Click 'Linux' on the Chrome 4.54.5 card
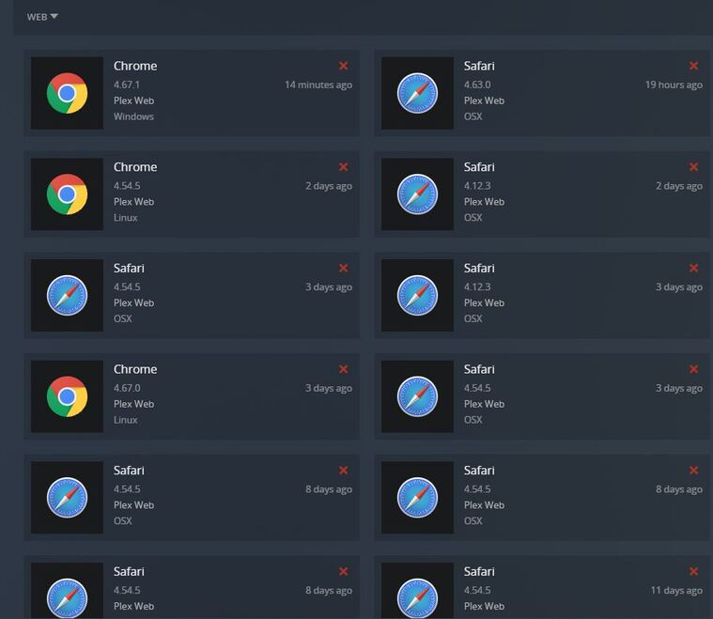Screen dimensions: 713x619 (x=126, y=218)
